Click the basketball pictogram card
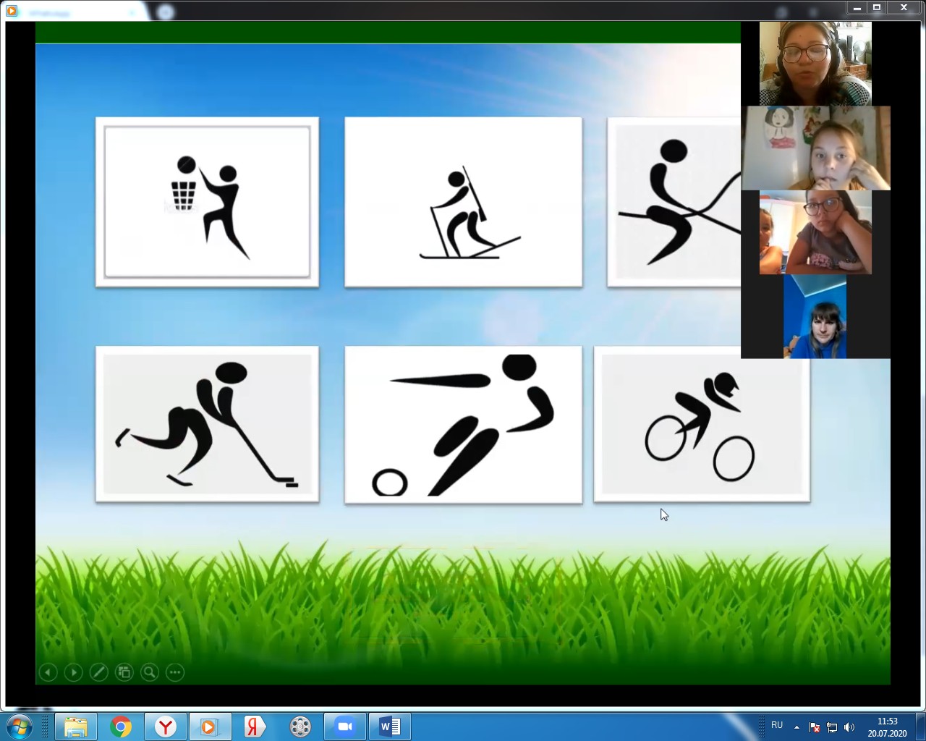Screen dimensions: 926x741 tap(207, 202)
